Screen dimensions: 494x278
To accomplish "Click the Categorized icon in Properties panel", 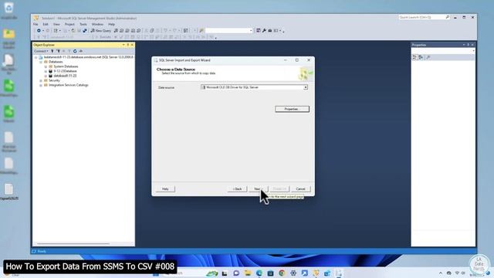I will (414, 57).
